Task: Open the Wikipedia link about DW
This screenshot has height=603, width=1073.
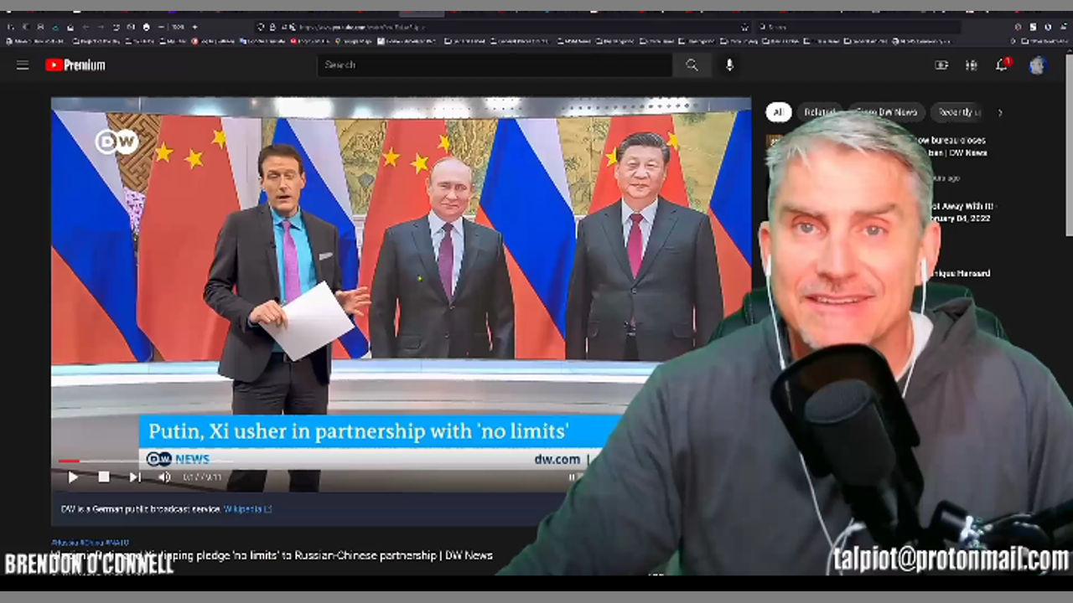Action: tap(247, 509)
